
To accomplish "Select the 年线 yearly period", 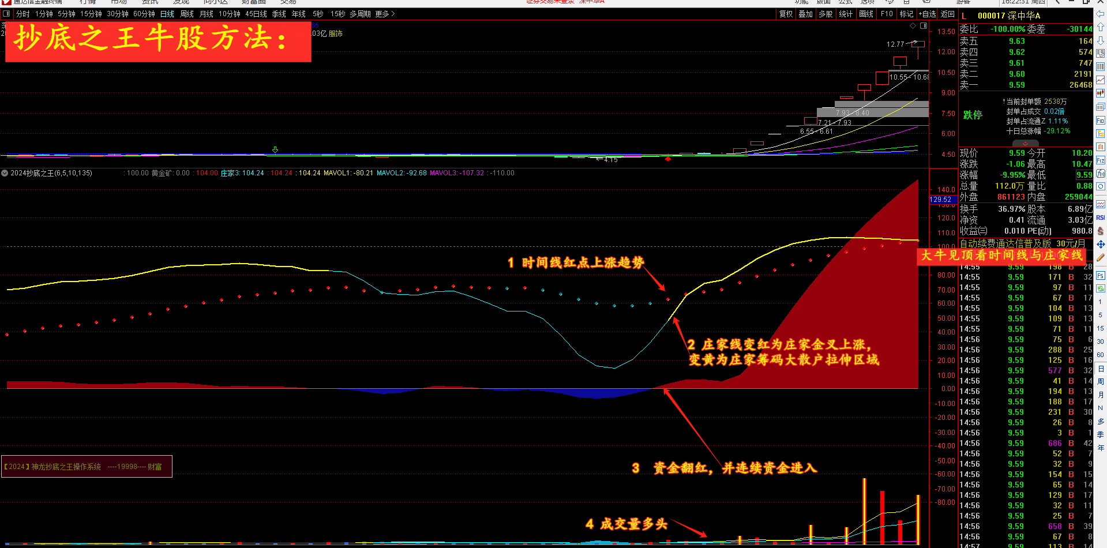I will (299, 14).
